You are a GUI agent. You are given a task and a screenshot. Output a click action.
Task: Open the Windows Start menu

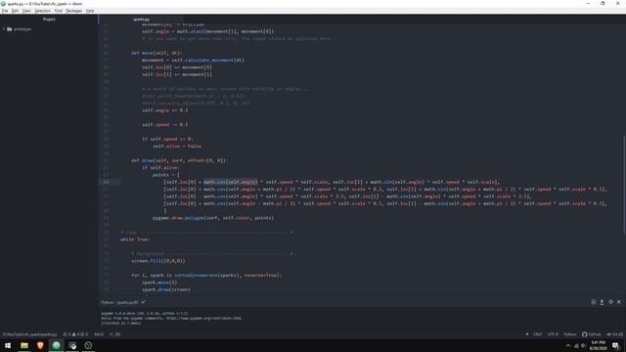[x=8, y=345]
